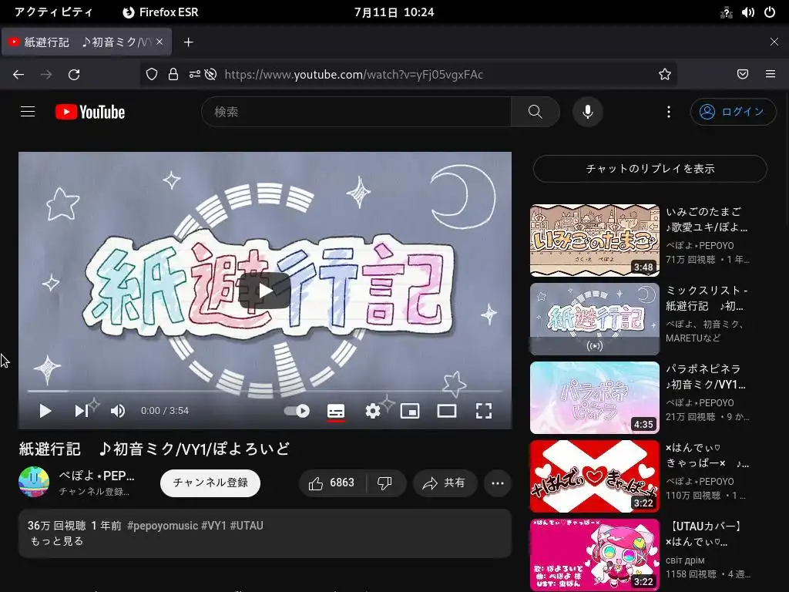The width and height of the screenshot is (789, 592).
Task: Open ×はんでぃ♡きゃっぱー× 110万 views thumbnail
Action: tap(594, 476)
